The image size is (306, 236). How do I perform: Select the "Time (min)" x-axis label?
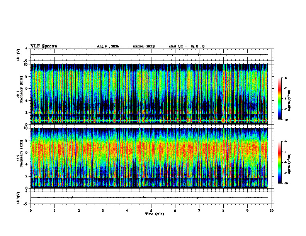(x=155, y=214)
